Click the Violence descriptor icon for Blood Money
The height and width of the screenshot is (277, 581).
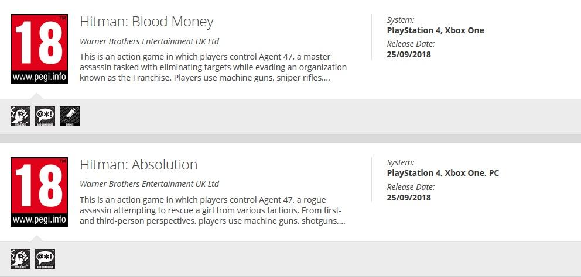pos(20,116)
